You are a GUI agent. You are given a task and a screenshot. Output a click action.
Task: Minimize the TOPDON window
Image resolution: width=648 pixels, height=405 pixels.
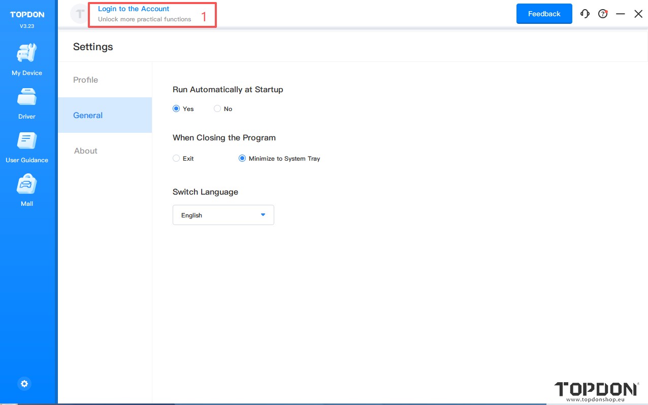pyautogui.click(x=620, y=14)
